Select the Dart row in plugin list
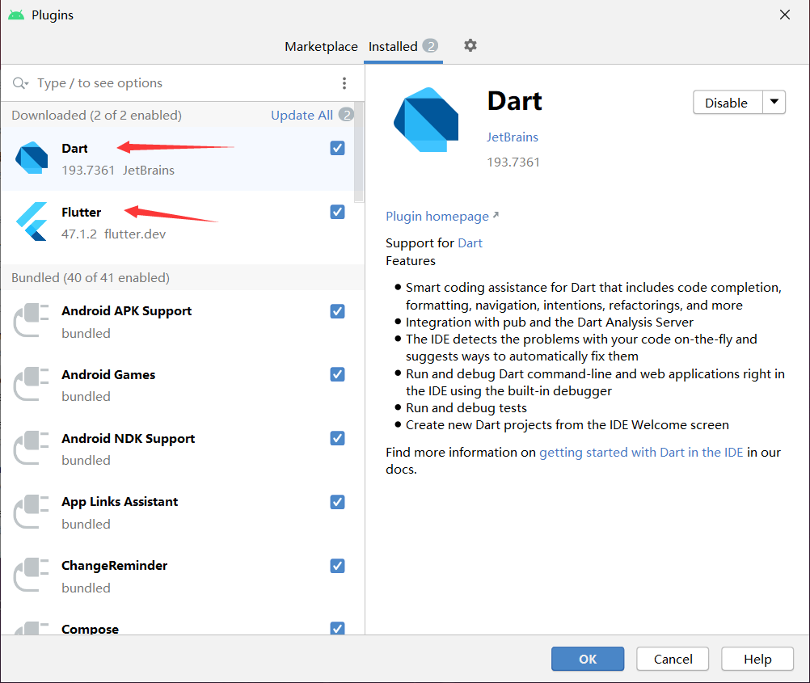This screenshot has width=810, height=683. 178,158
